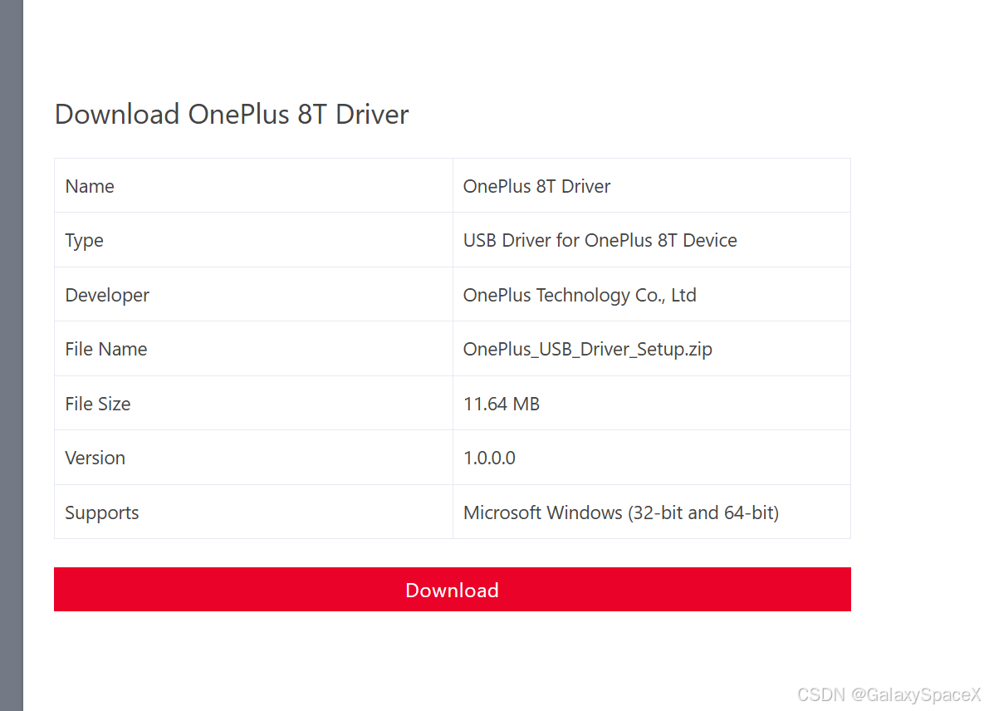Select the "Download OnePlus 8T Driver" heading

232,115
